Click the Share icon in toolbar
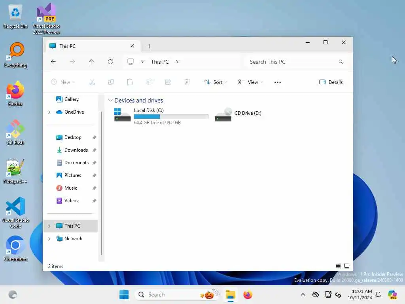 [168, 82]
